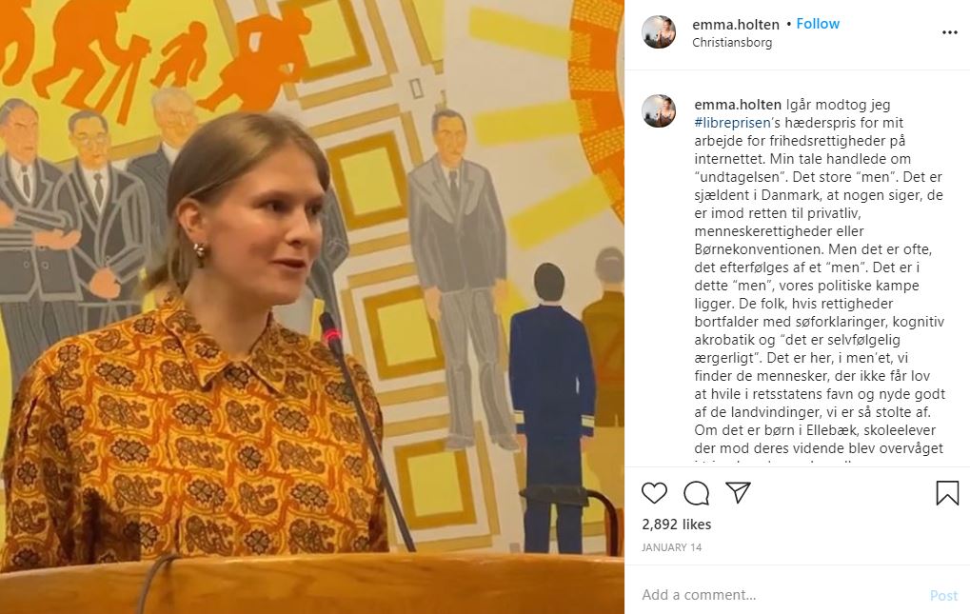Open the Christiansborg location link
The height and width of the screenshot is (614, 970).
point(732,43)
